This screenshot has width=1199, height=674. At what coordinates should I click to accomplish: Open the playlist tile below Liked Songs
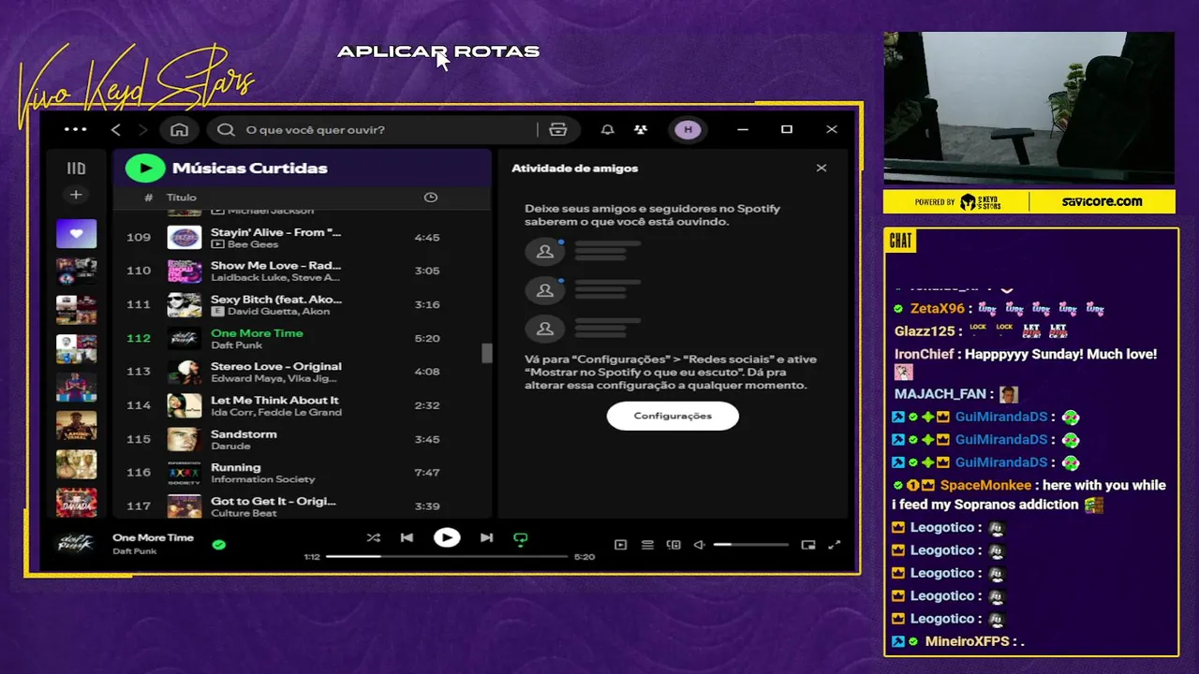coord(76,271)
